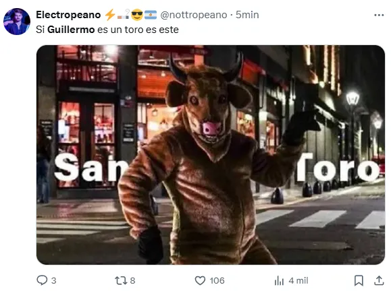
Task: Like the tweet with the heart icon
Action: (200, 280)
